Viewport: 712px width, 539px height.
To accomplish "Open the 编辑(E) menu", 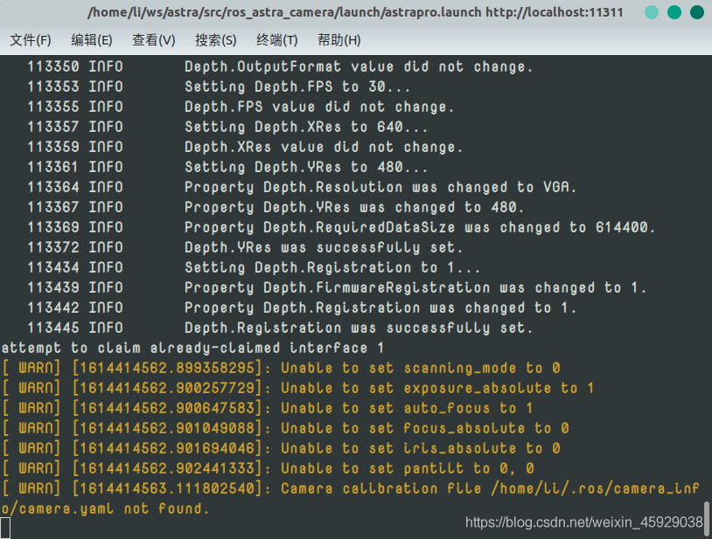I will [91, 40].
